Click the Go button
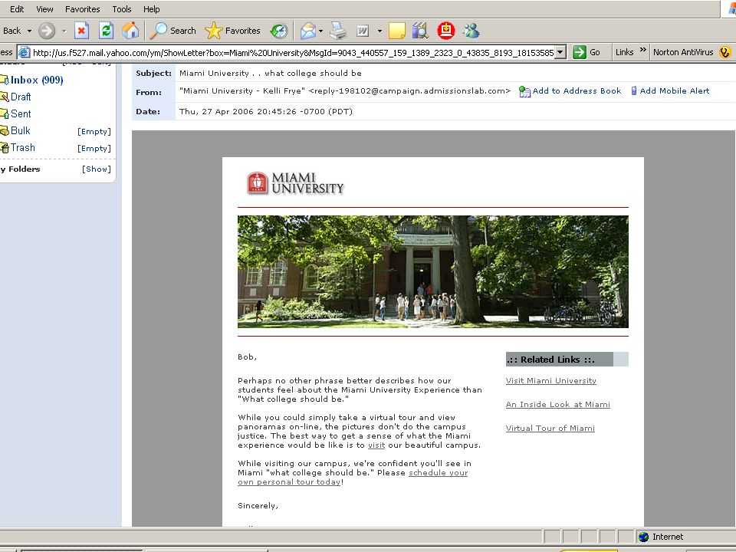 586,53
